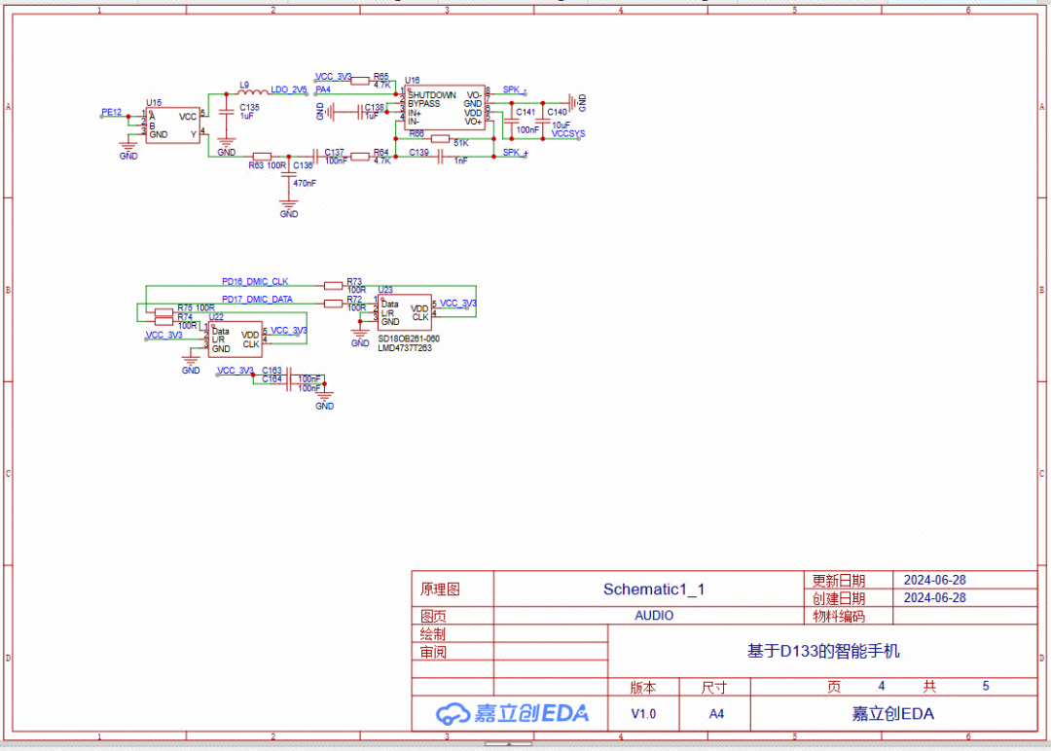This screenshot has height=751, width=1051.
Task: Select resistor R72 symbol on DMIC_DATA line
Action: click(333, 304)
